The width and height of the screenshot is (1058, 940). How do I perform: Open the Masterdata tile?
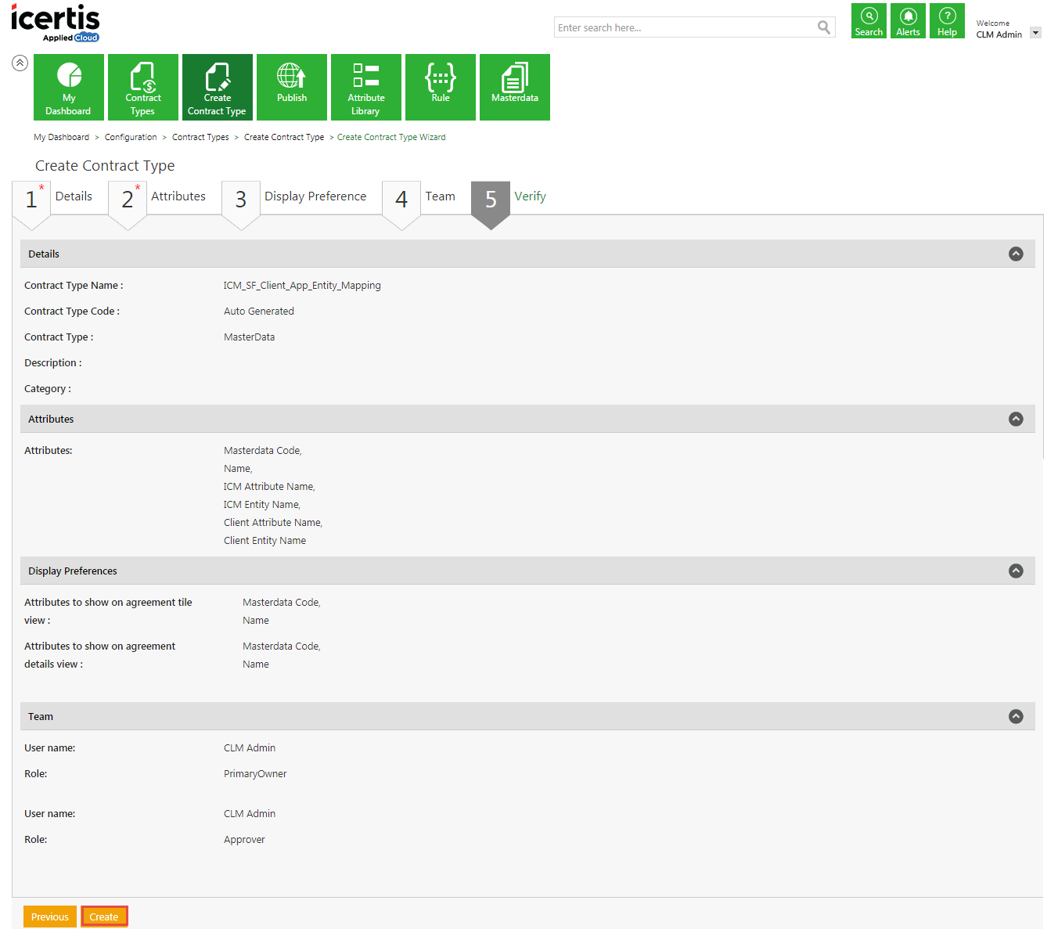click(x=515, y=87)
